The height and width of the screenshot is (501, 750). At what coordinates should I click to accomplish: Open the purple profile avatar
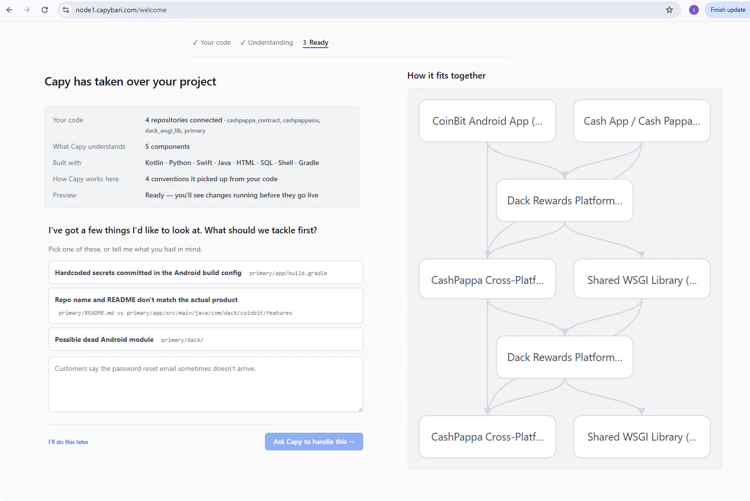pyautogui.click(x=693, y=10)
